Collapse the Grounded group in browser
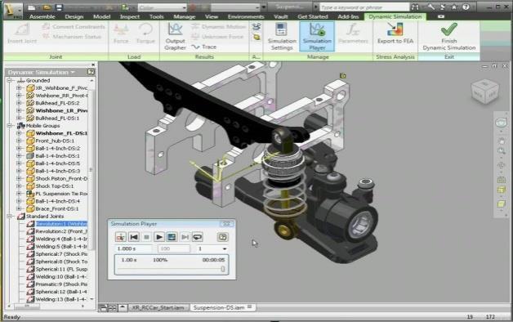 coord(10,80)
